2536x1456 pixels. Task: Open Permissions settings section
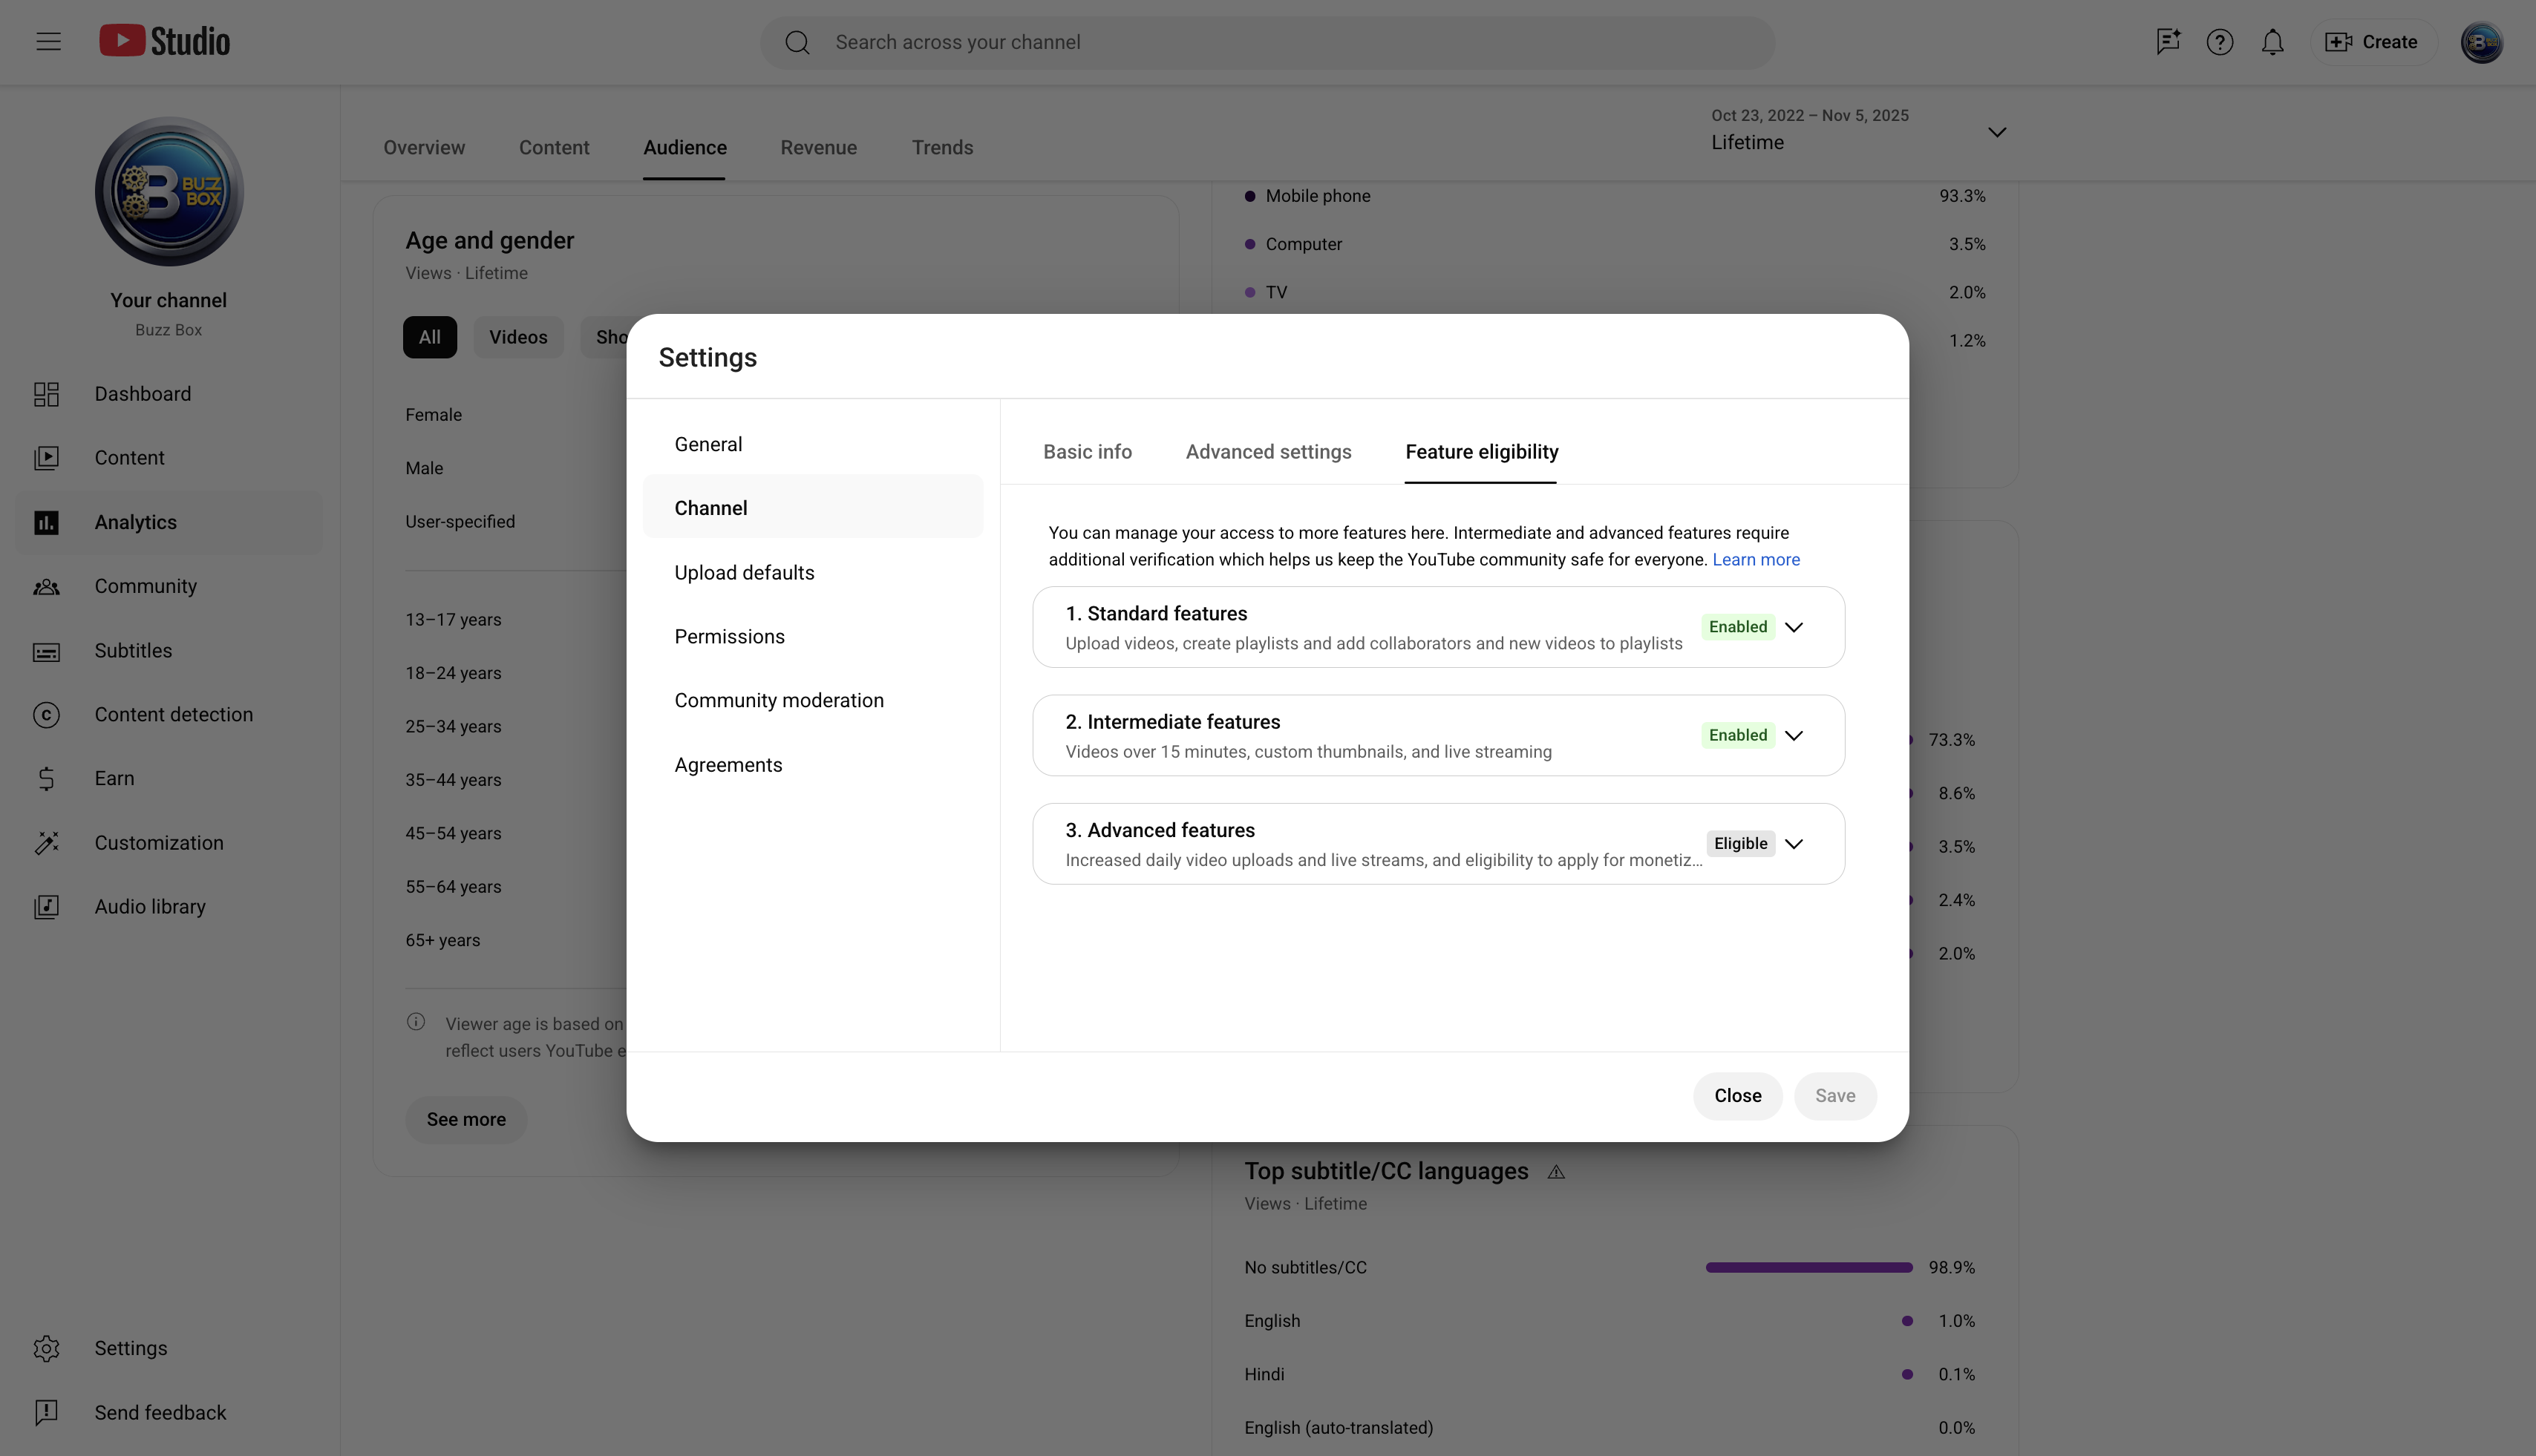[812, 637]
